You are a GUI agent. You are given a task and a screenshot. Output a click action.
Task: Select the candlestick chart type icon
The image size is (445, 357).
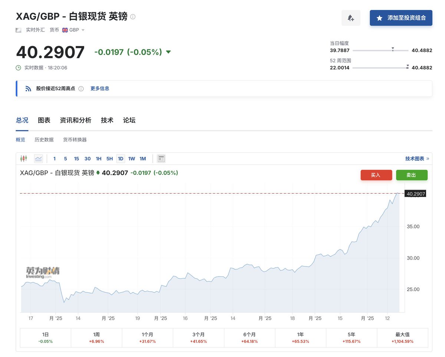coord(24,158)
